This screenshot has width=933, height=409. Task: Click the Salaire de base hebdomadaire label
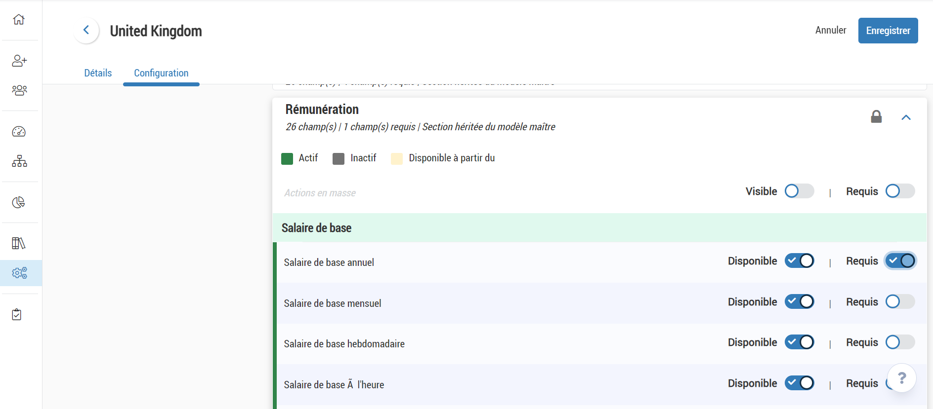pos(344,344)
